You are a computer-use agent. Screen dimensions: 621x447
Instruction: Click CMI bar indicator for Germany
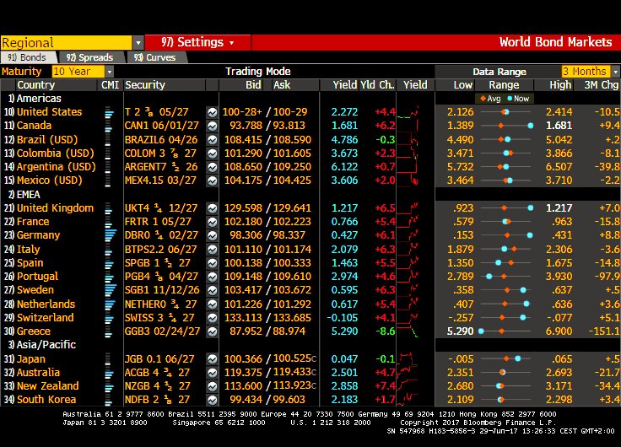111,235
